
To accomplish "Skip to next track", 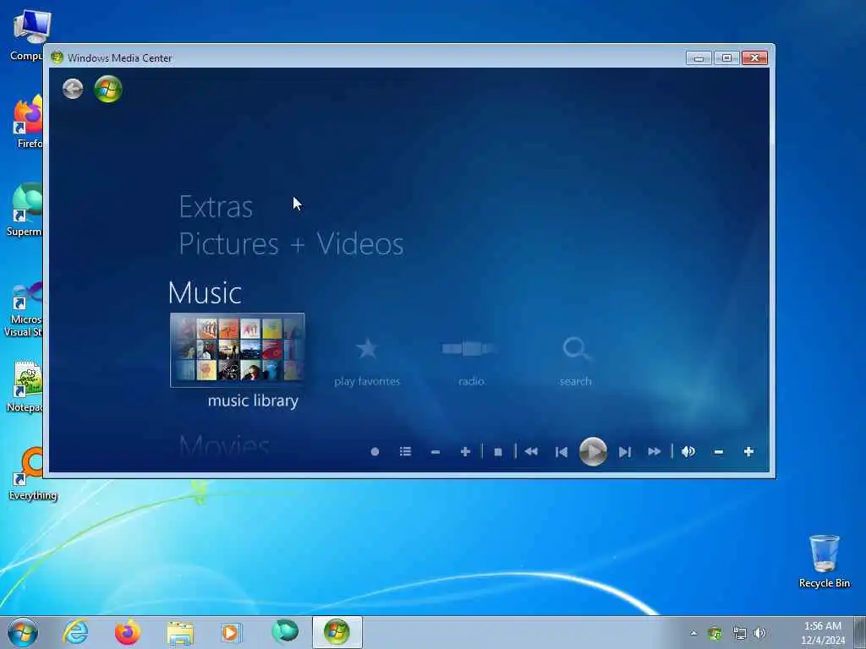I will click(625, 452).
